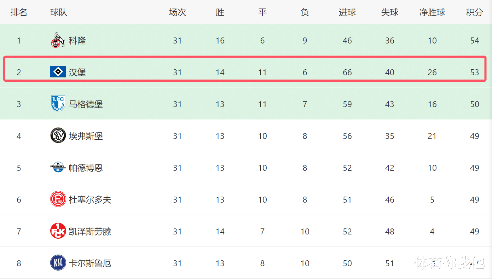Click the 场次 column header
This screenshot has width=492, height=279.
pos(177,13)
